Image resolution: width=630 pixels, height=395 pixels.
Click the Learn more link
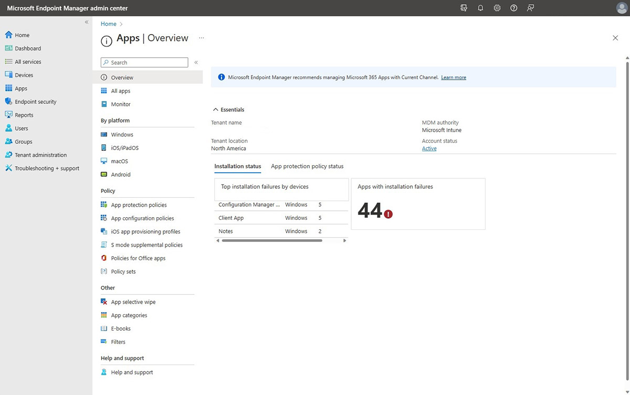pyautogui.click(x=454, y=78)
